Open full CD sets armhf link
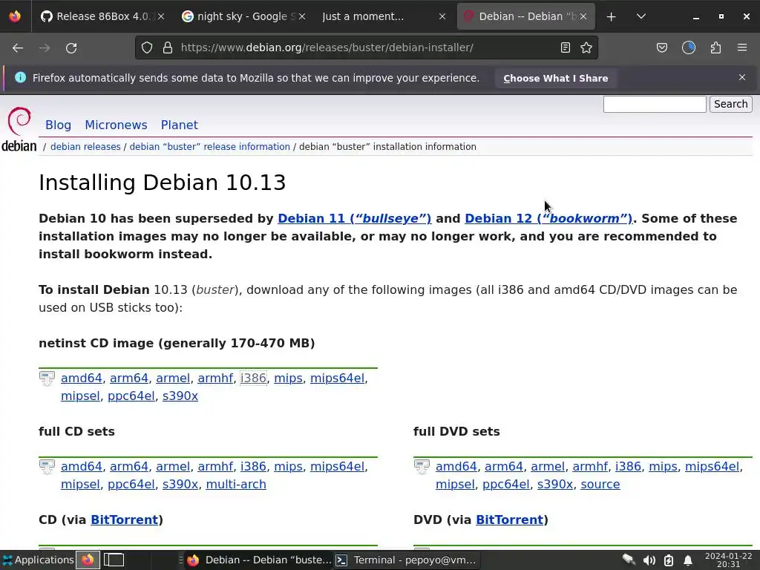 (x=215, y=466)
